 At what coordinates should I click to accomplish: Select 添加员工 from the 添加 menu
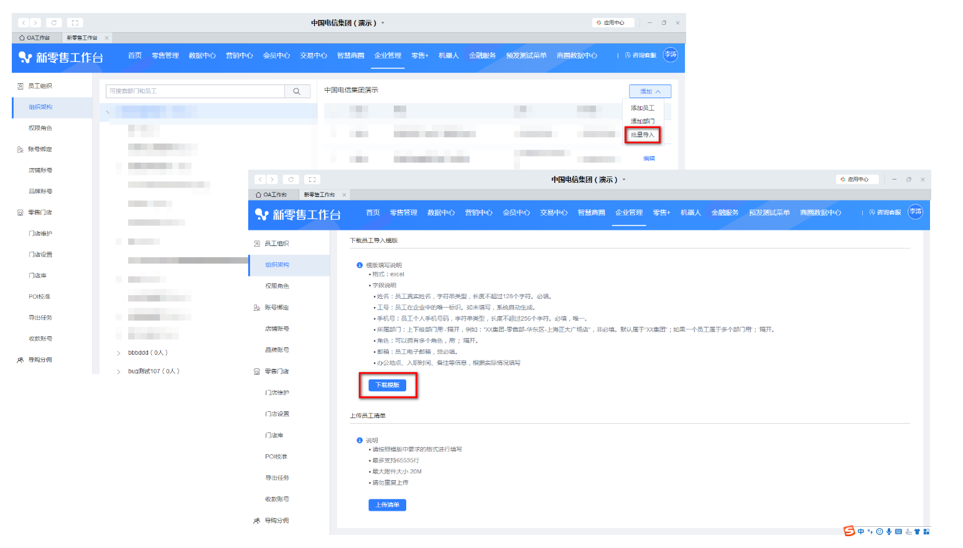pos(642,108)
